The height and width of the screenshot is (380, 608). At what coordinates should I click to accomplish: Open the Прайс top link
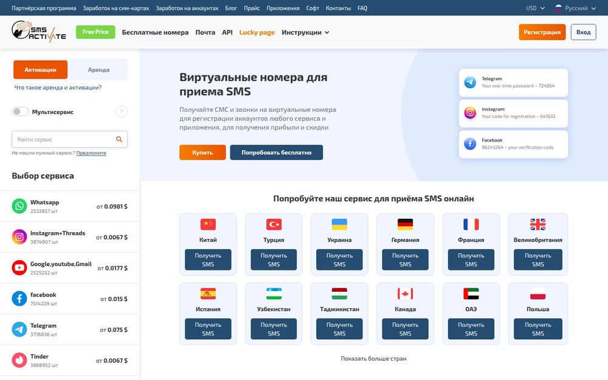[x=252, y=8]
